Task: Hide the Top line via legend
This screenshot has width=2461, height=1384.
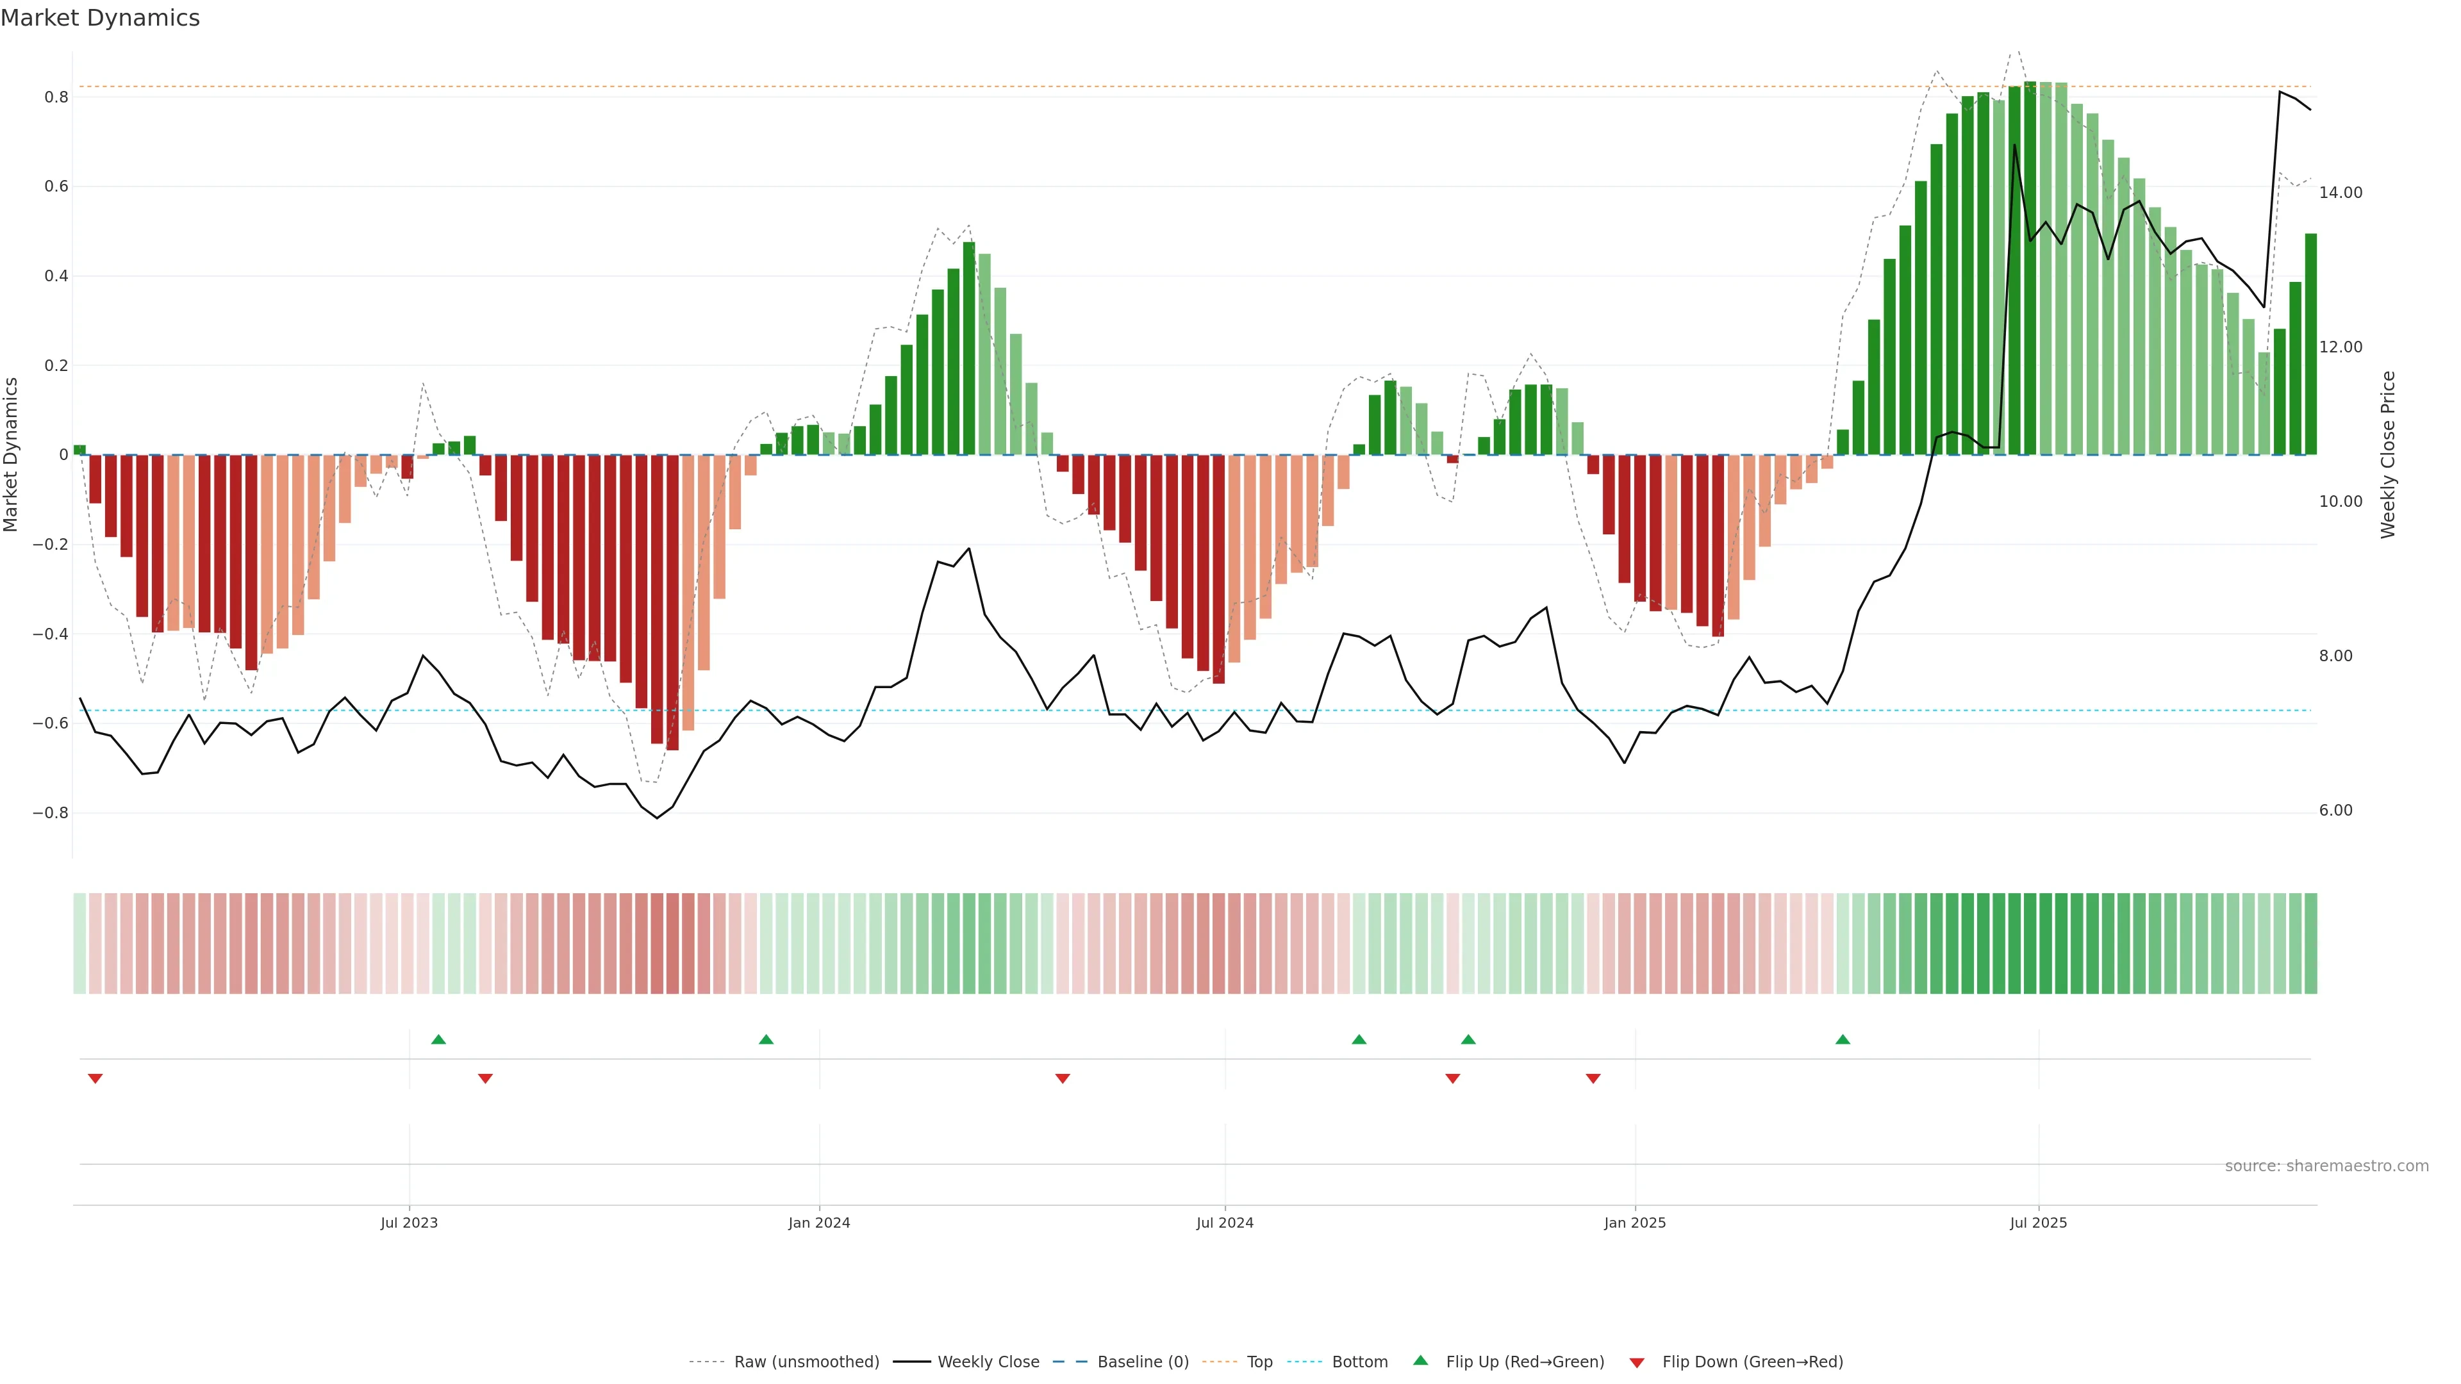Action: [x=1259, y=1362]
